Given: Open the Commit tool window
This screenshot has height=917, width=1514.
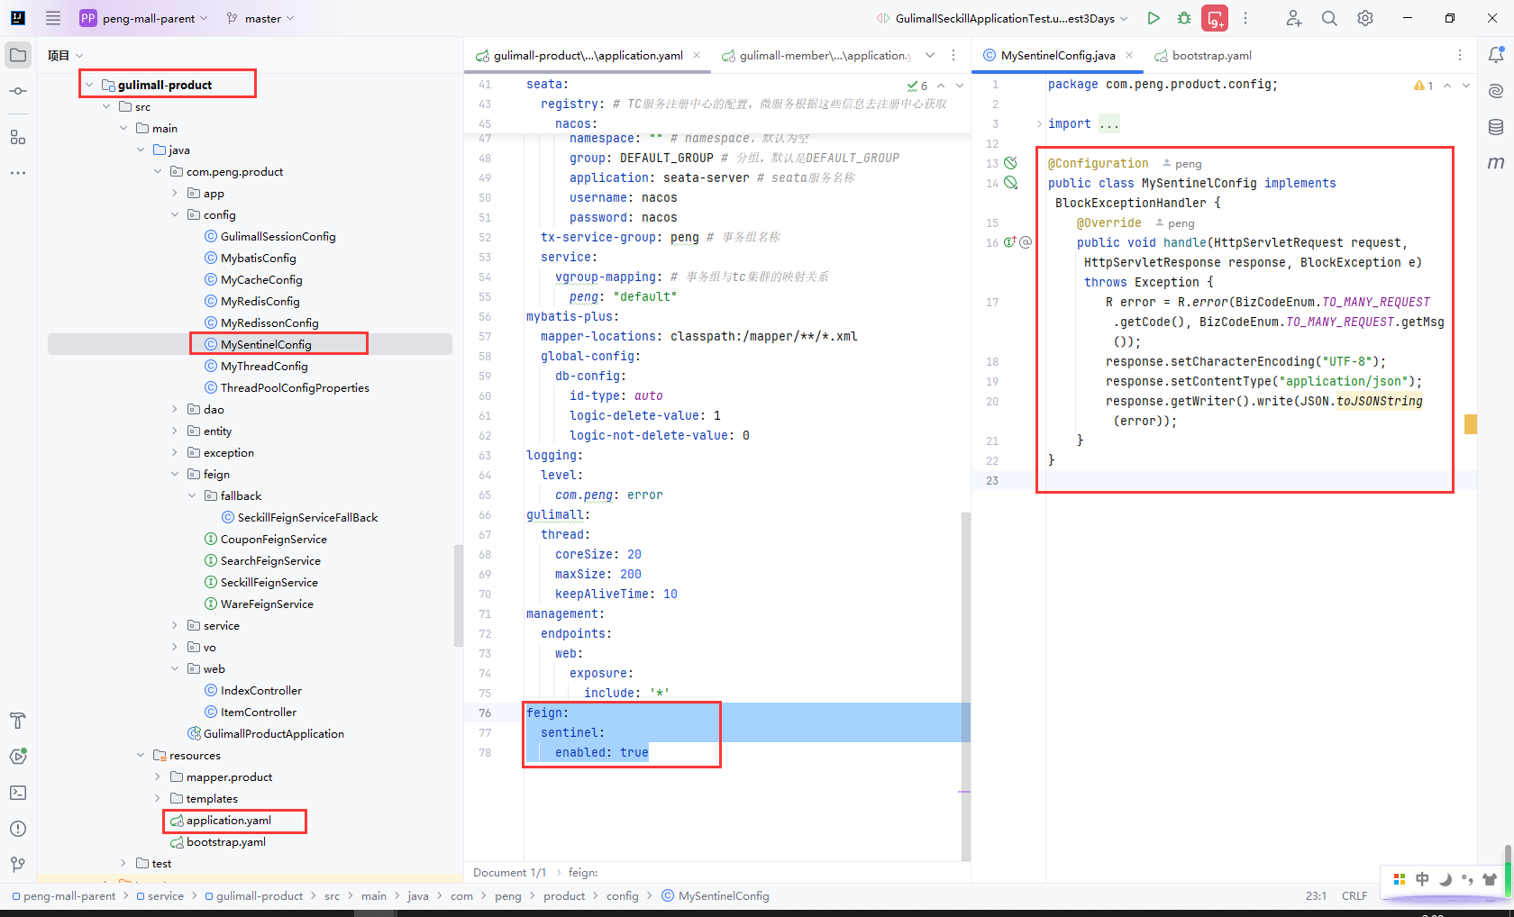Looking at the screenshot, I should [x=18, y=91].
